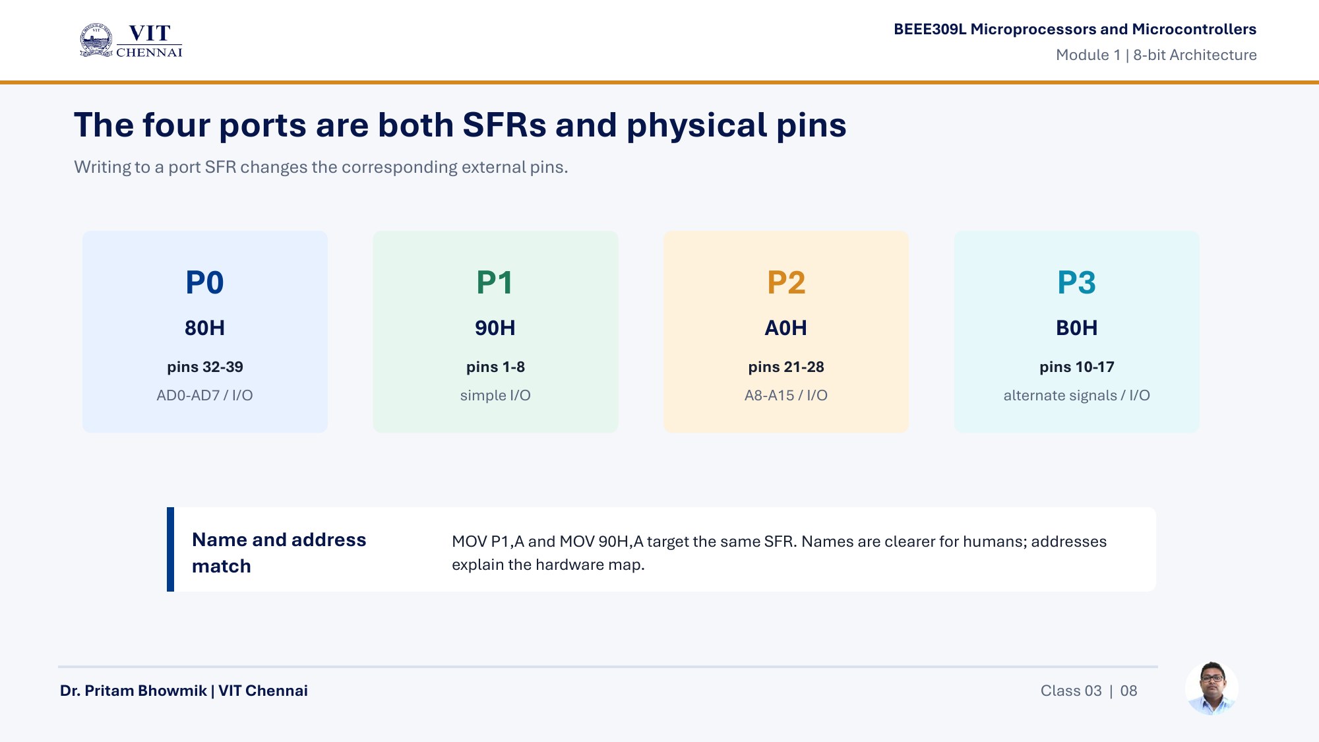1319x742 pixels.
Task: Click the BEEE309L course title header
Action: pos(1075,30)
